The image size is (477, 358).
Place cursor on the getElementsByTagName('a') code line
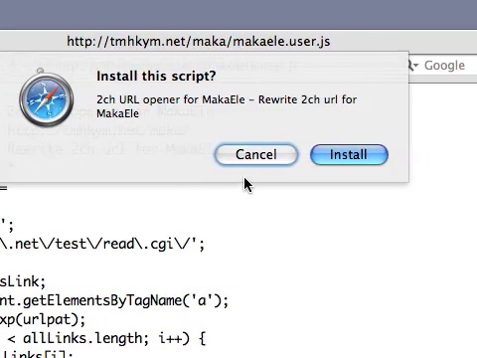[114, 300]
